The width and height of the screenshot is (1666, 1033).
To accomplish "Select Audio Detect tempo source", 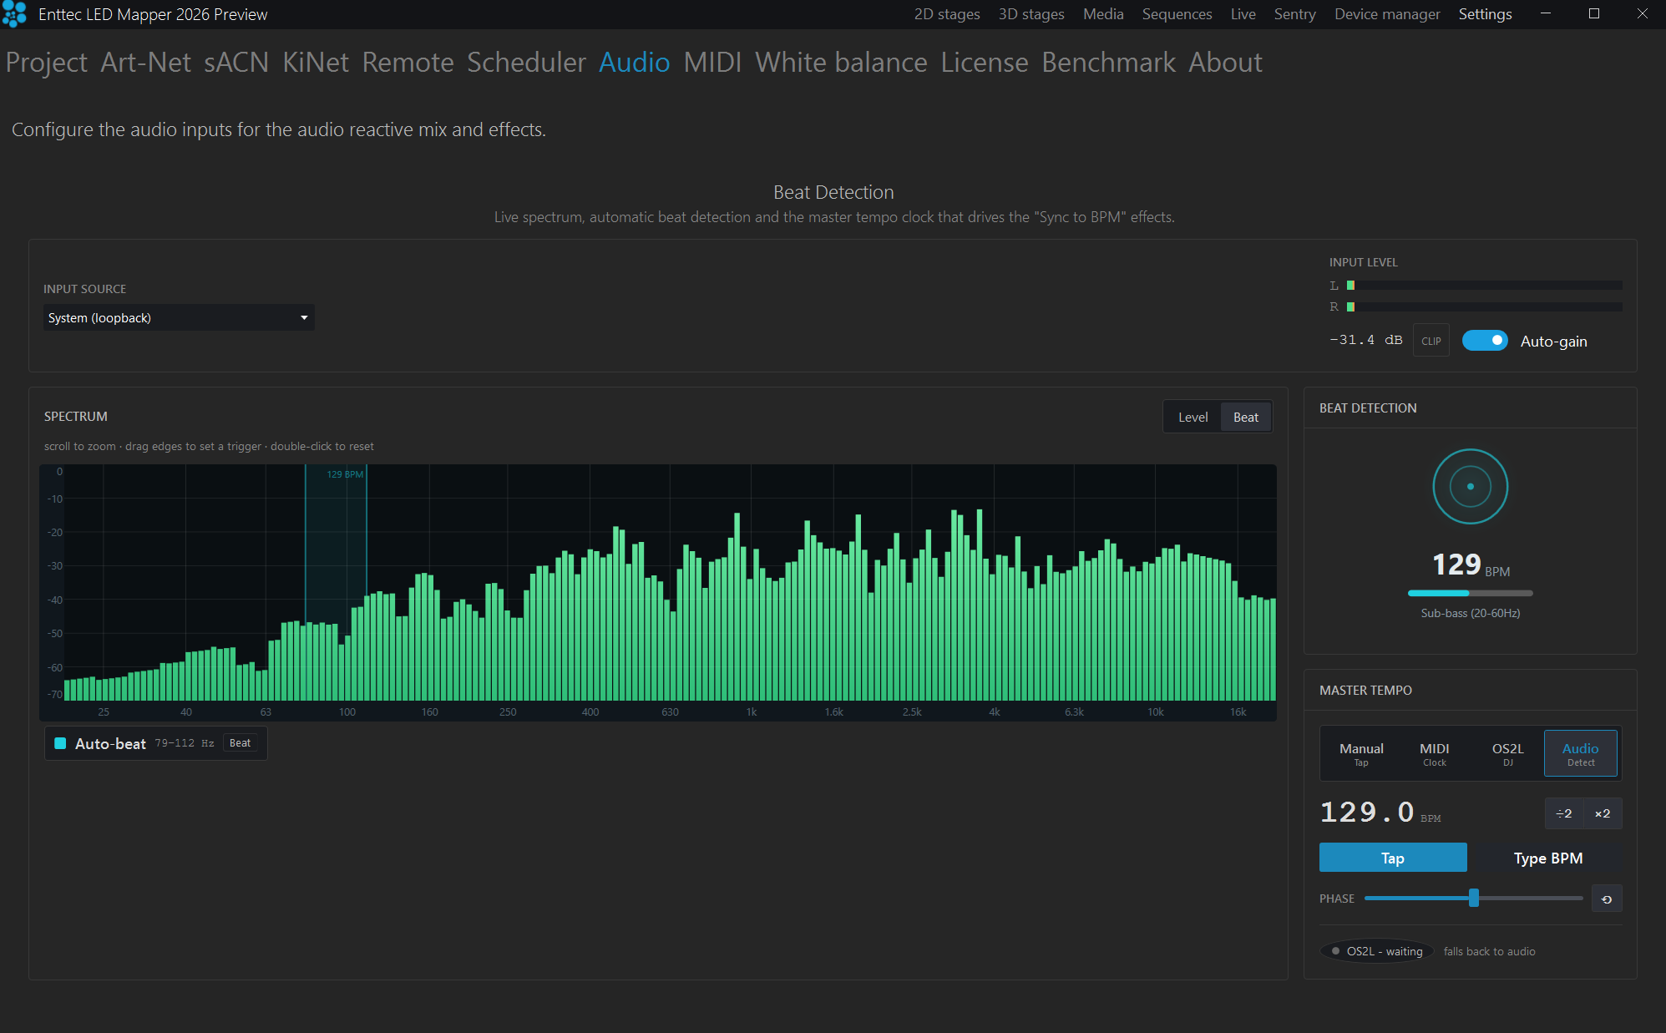I will 1580,753.
